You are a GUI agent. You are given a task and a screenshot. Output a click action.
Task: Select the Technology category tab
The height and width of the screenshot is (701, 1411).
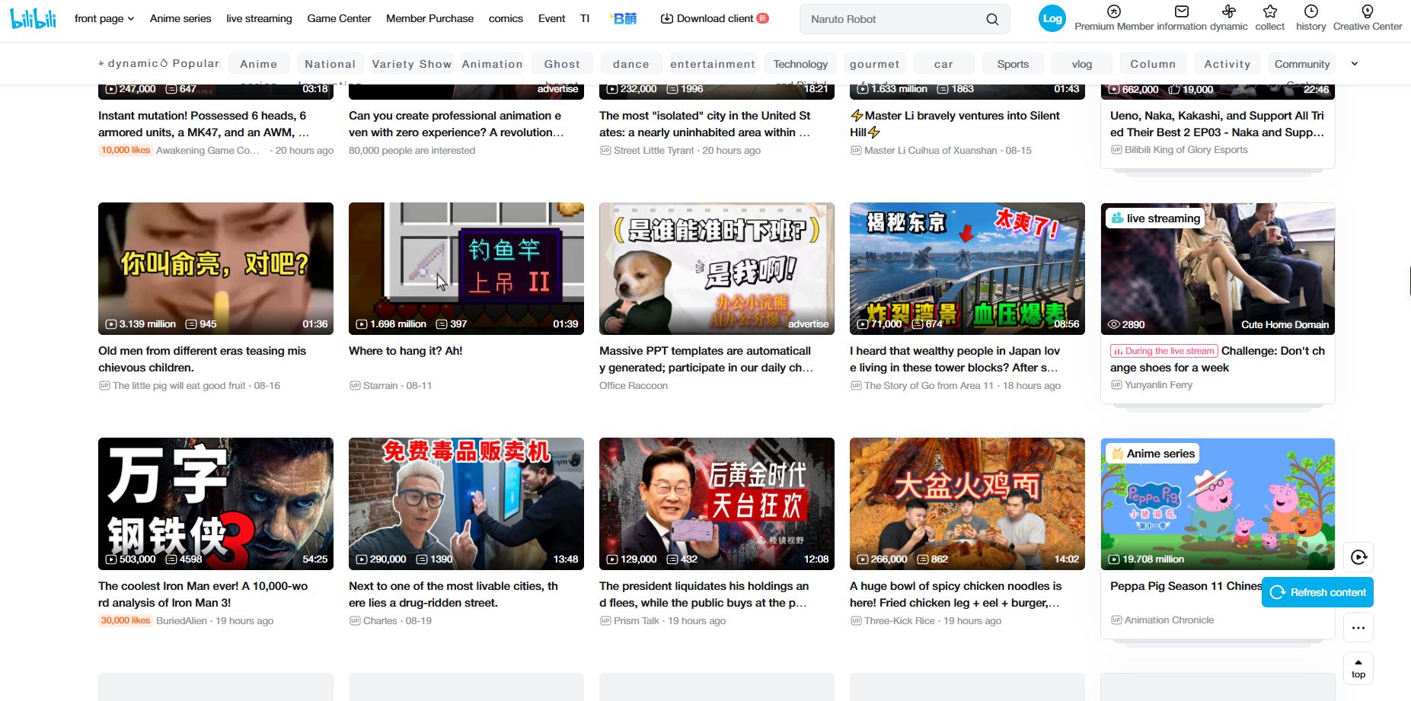click(x=800, y=64)
